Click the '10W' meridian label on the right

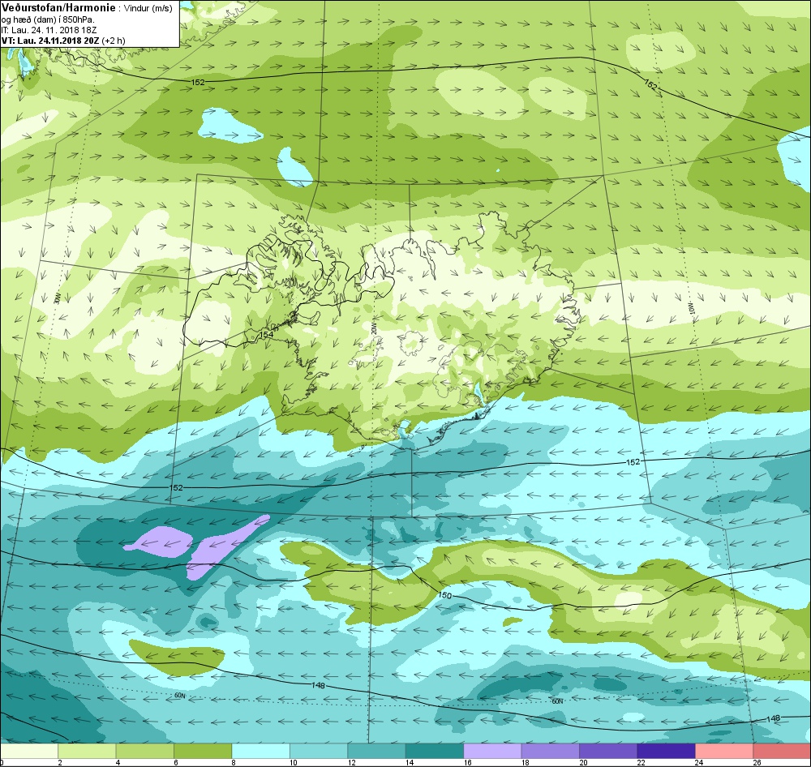click(x=692, y=308)
